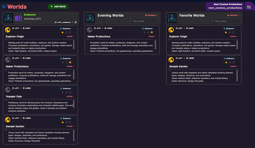Focus the Filter worlds field in Favorite Worlds
255x148 pixels.
[x=226, y=21]
